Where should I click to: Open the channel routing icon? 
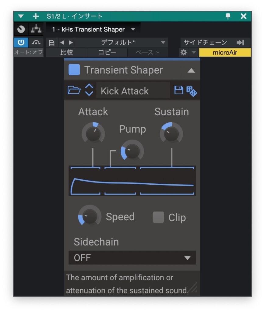(x=36, y=30)
